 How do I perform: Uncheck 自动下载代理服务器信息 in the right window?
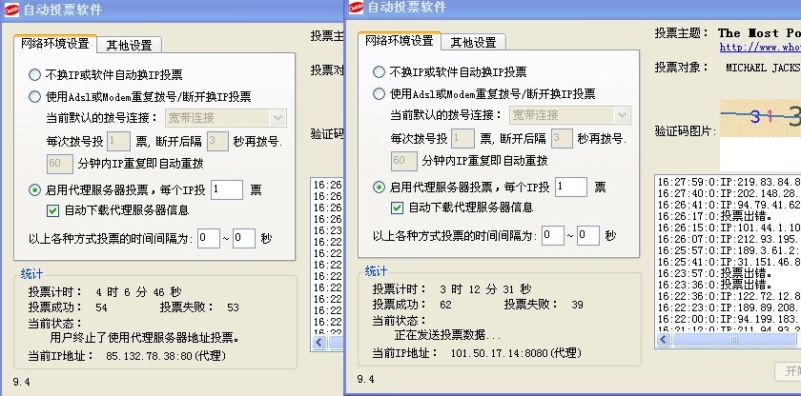point(398,208)
